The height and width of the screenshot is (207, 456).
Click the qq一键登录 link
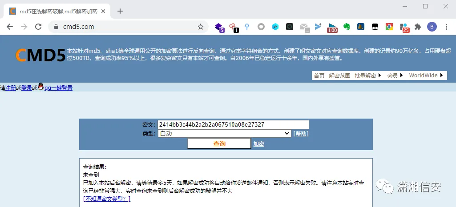tap(58, 88)
